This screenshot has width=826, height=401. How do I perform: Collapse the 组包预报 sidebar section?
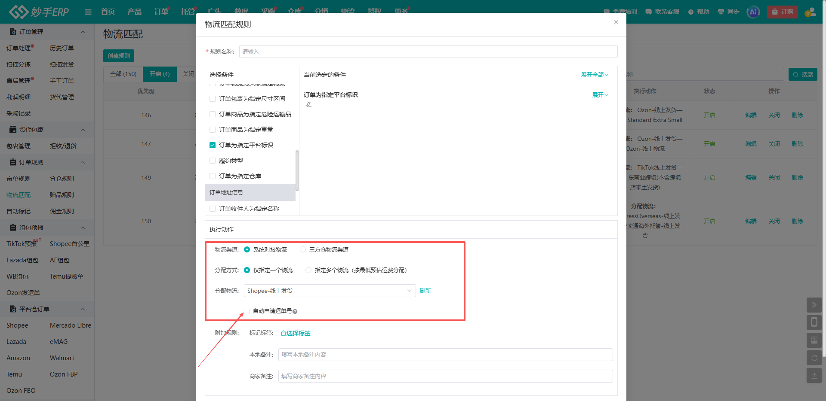coord(83,228)
